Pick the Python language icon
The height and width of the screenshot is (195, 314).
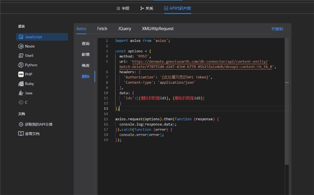point(21,65)
